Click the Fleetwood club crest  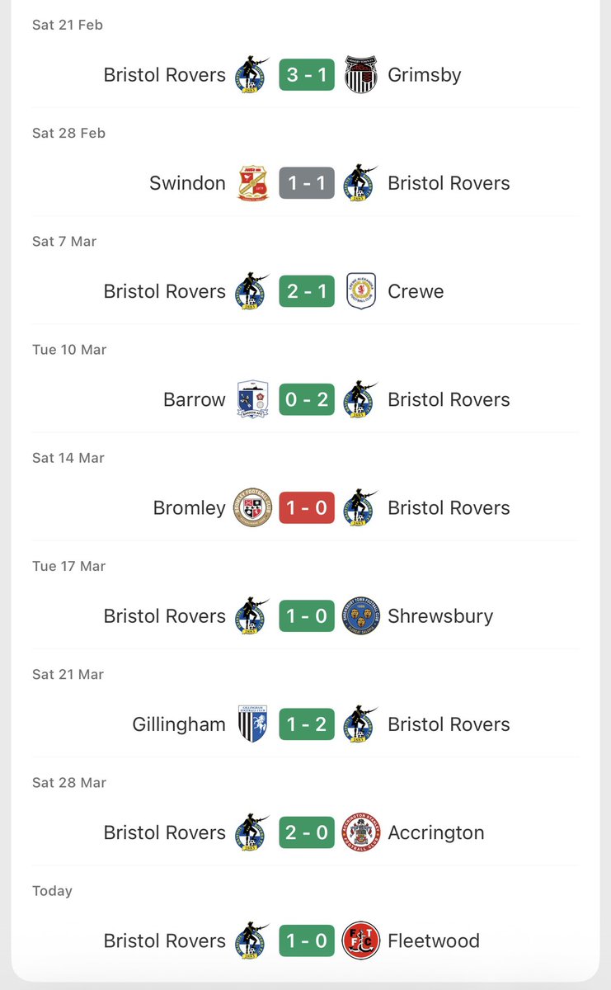(360, 940)
